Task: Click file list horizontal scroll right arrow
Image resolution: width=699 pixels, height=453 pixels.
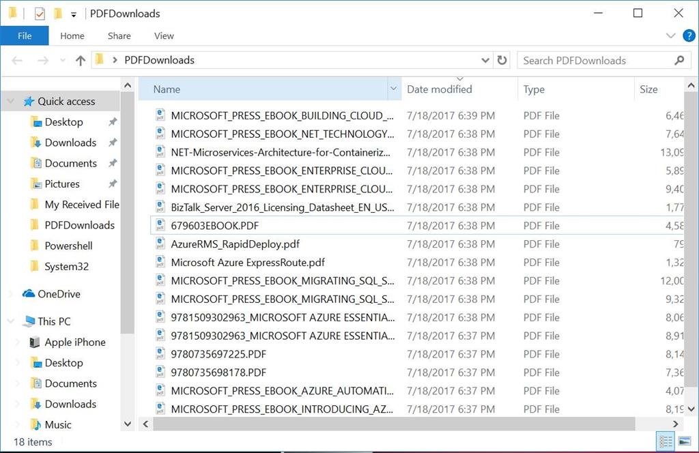Action: coord(675,424)
